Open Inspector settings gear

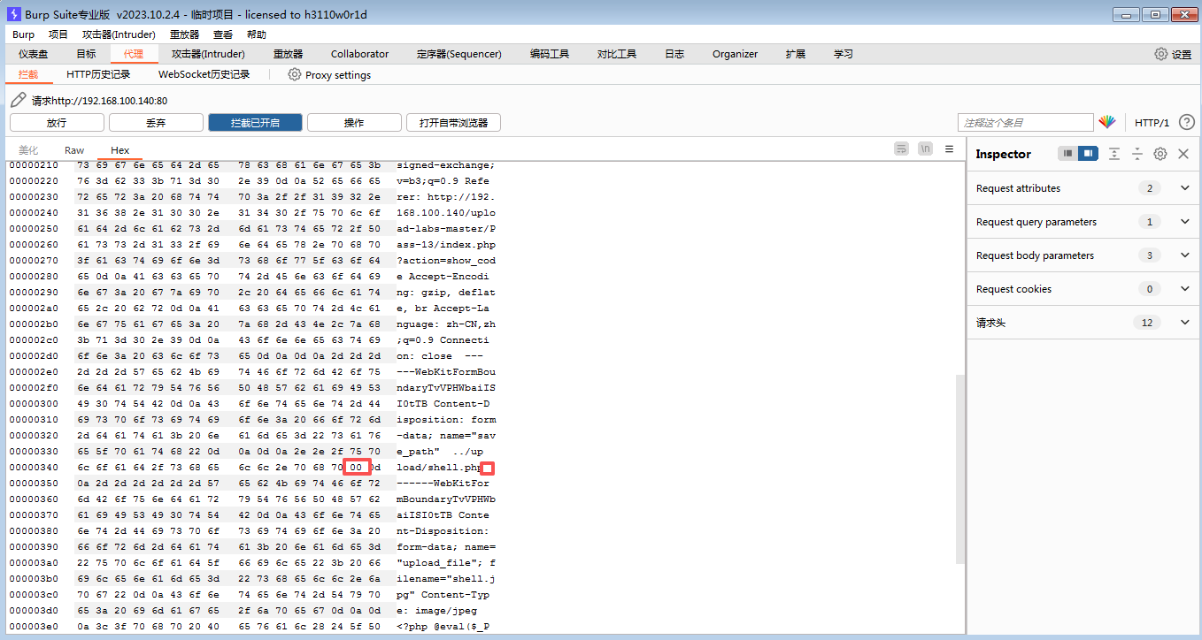(x=1160, y=154)
